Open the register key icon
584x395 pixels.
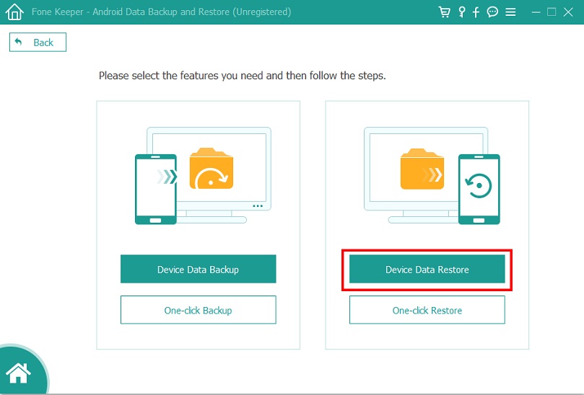pyautogui.click(x=461, y=12)
